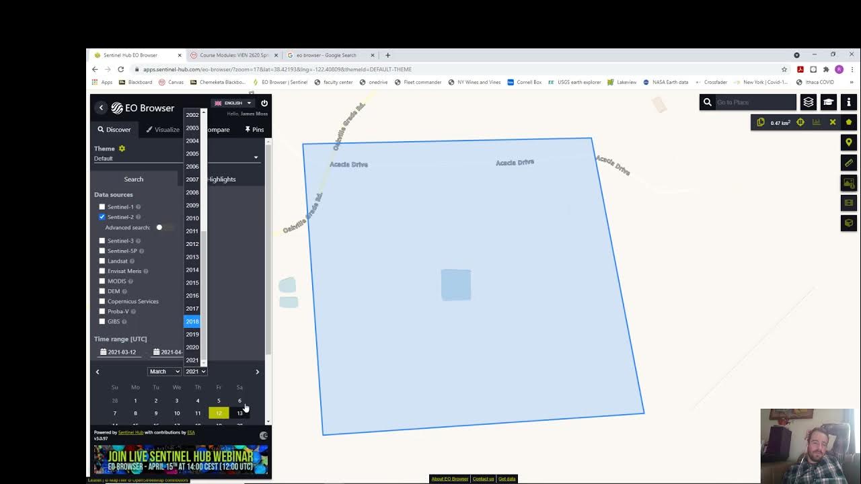Switch to the Discover tab
The width and height of the screenshot is (861, 484).
114,130
